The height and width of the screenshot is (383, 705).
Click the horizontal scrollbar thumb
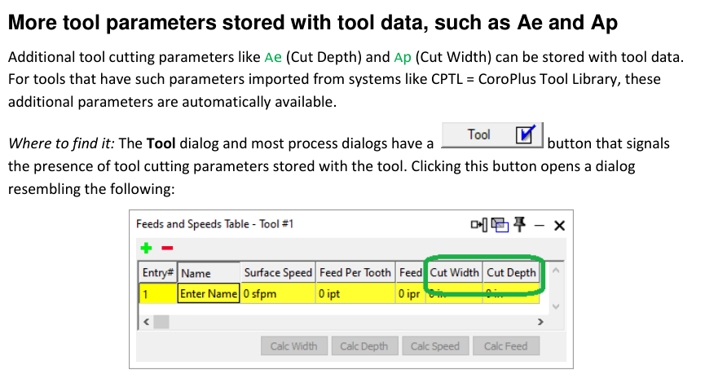pos(161,321)
